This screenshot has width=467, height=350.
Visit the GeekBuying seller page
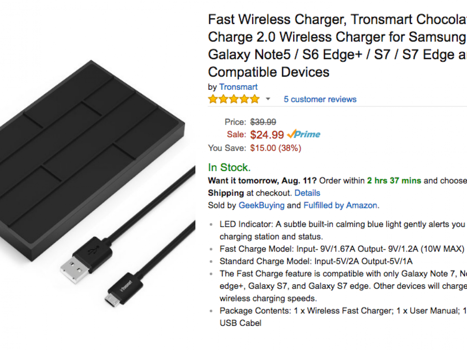pos(262,205)
